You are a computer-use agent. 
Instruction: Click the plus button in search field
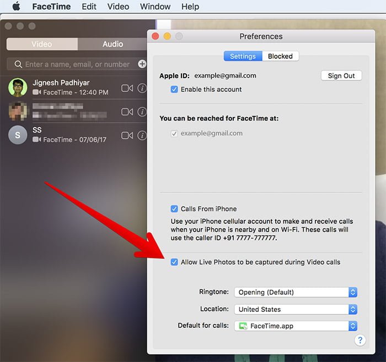coord(142,64)
